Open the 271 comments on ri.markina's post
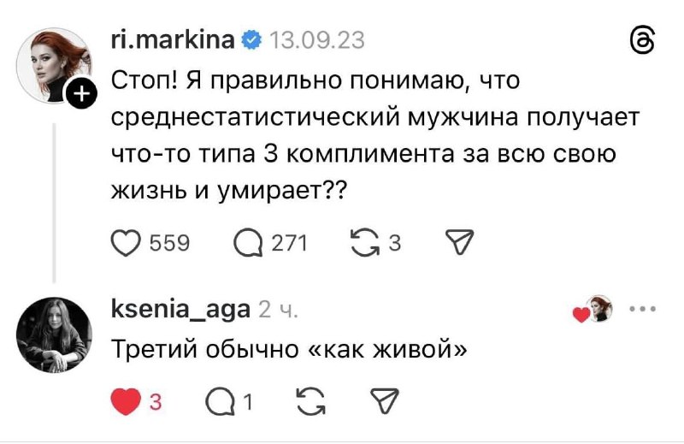This screenshot has width=684, height=444. click(249, 244)
